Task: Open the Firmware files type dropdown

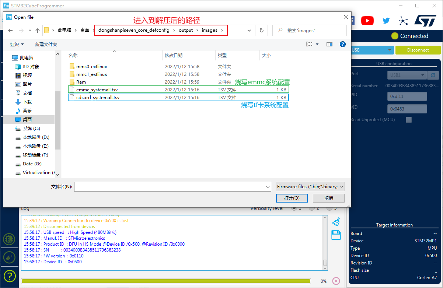Action: 310,187
